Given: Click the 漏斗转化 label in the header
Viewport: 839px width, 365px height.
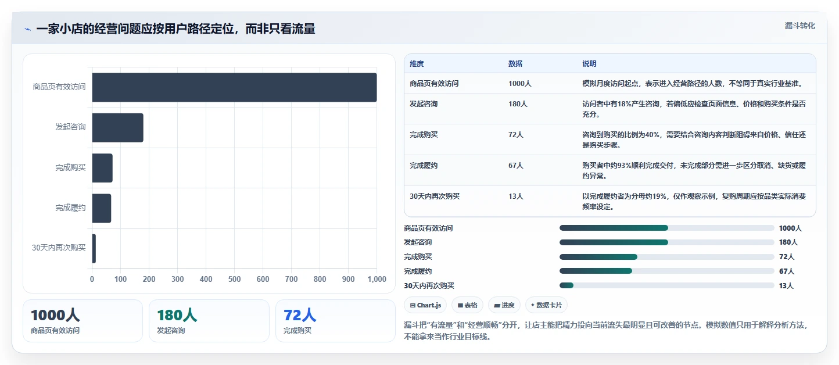Looking at the screenshot, I should [x=800, y=26].
